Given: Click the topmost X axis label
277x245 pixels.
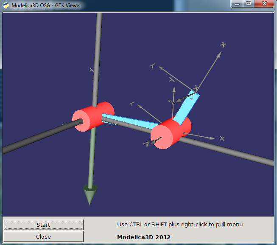Looking at the screenshot, I should pyautogui.click(x=223, y=45).
